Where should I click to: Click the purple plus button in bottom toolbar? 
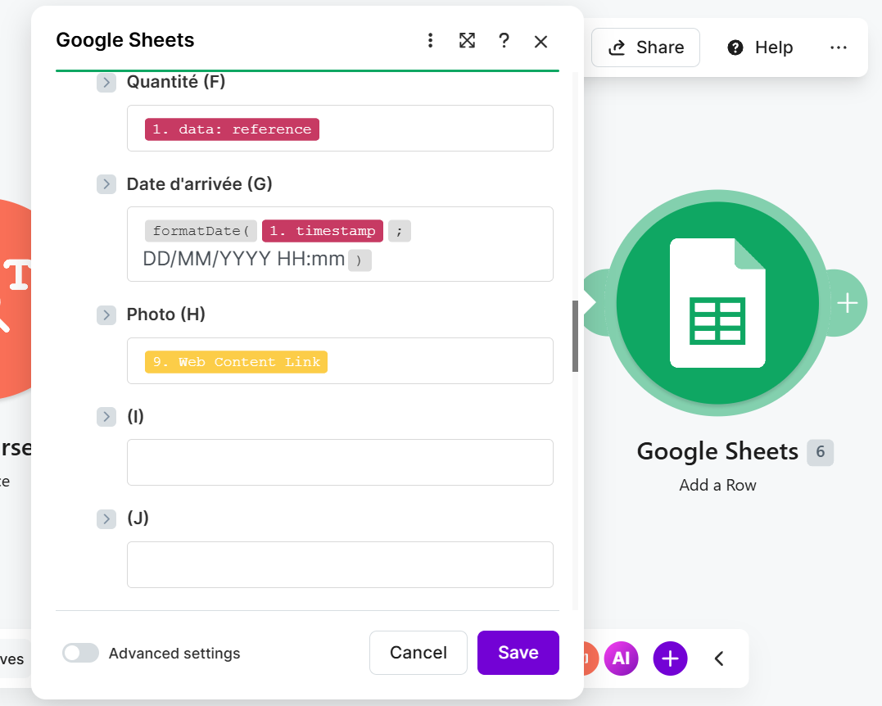click(670, 658)
